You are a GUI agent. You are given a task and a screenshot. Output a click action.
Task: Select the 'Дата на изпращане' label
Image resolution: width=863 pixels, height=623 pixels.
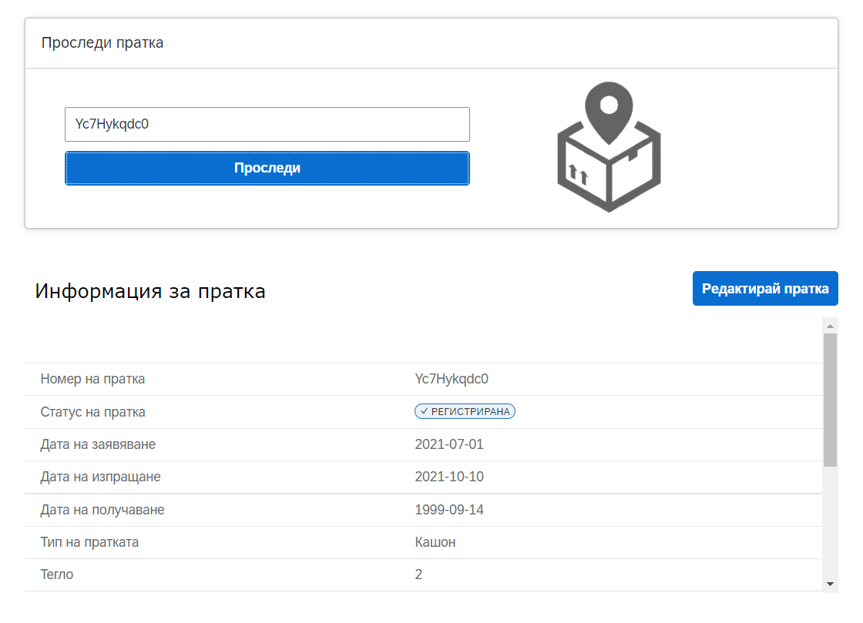(x=100, y=477)
